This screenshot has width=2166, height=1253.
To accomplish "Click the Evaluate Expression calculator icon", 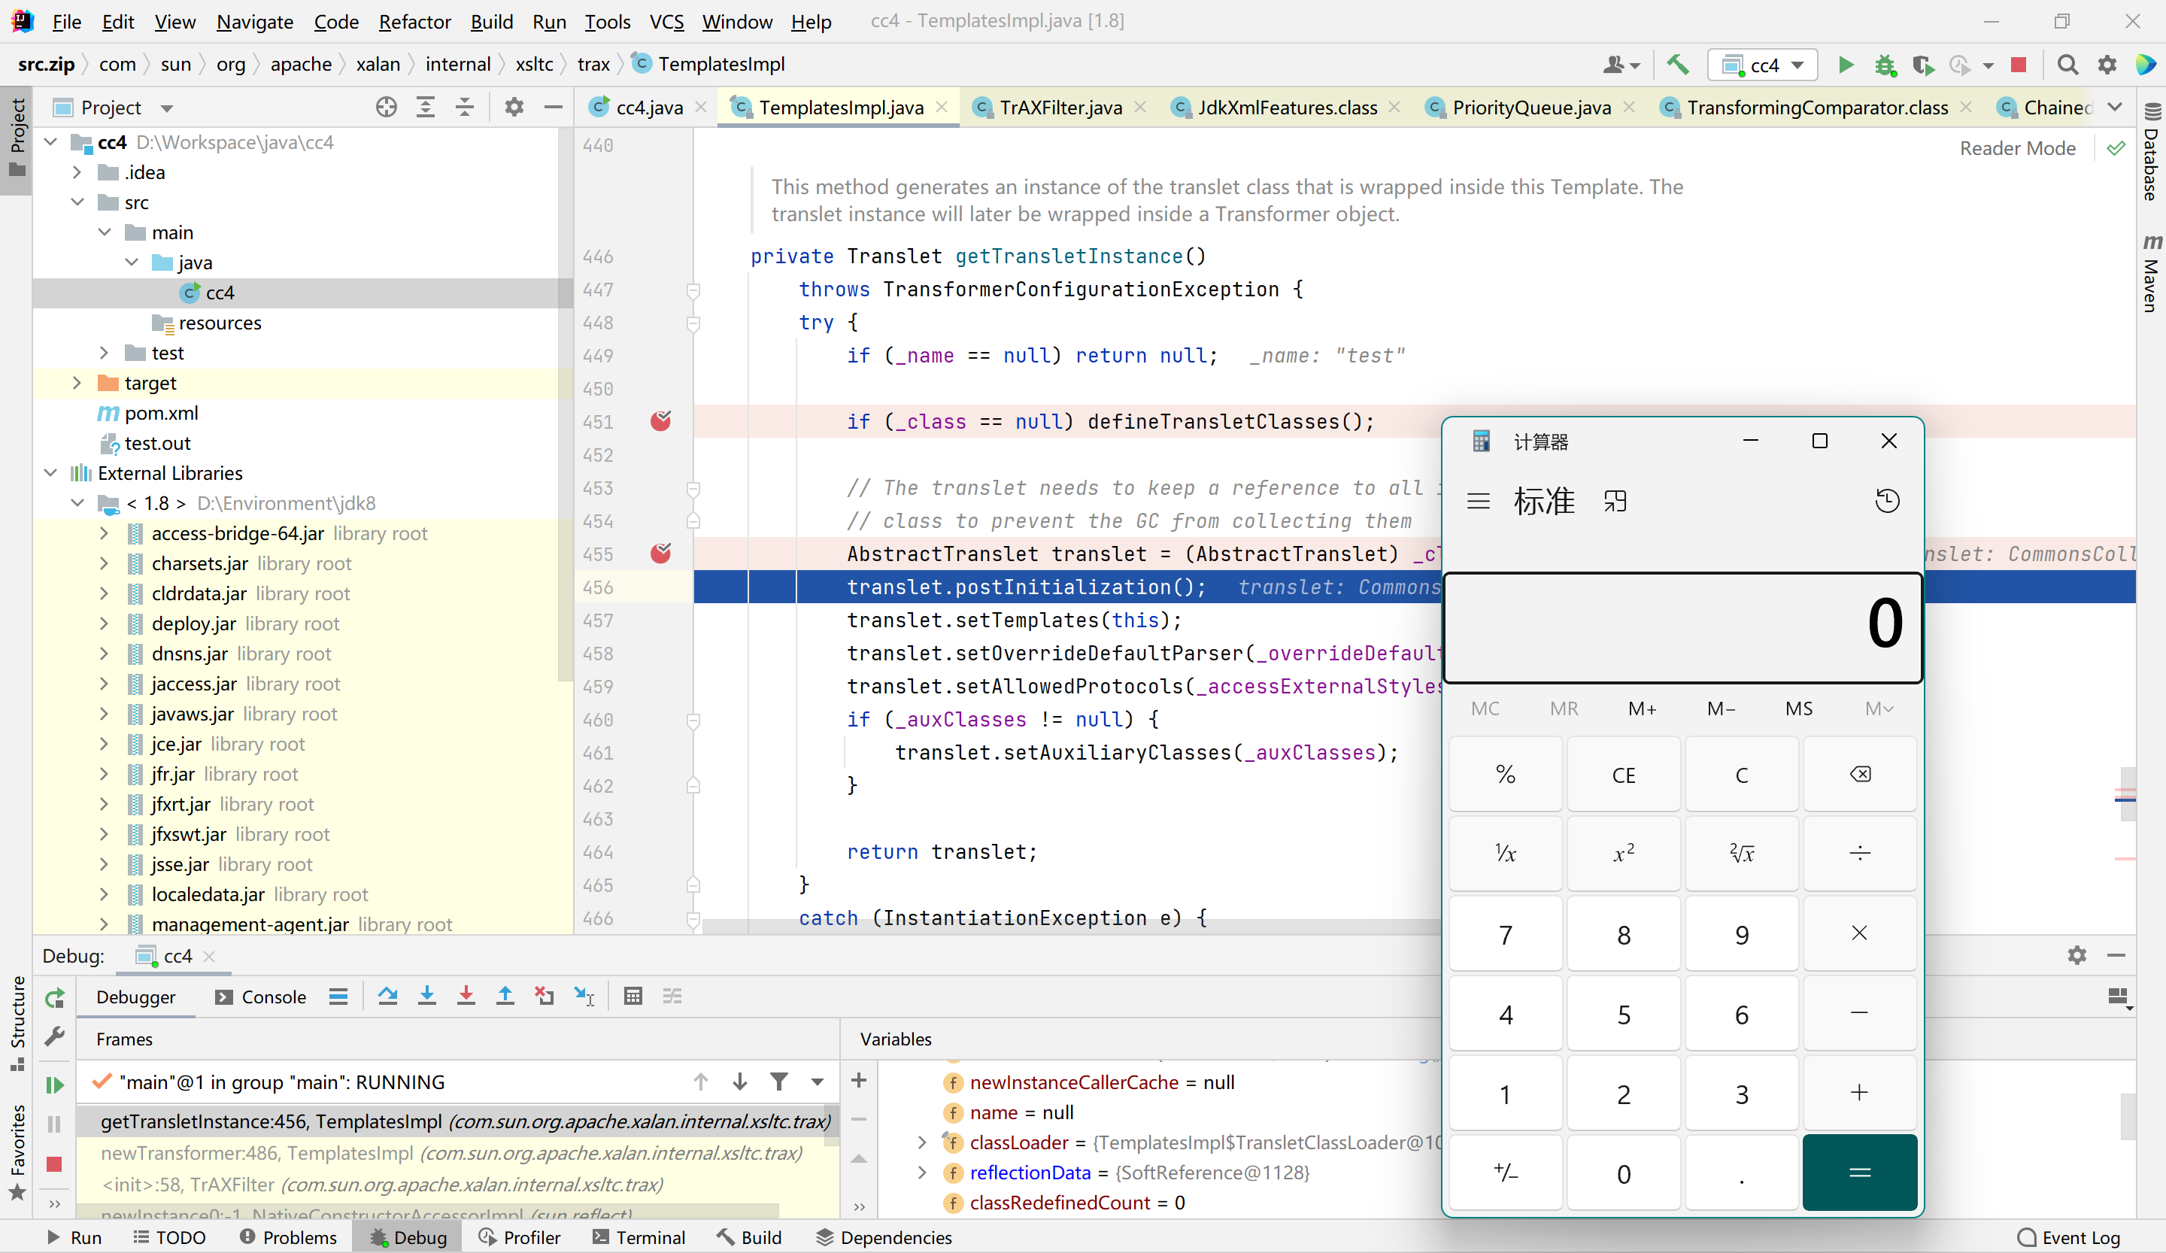I will (633, 996).
